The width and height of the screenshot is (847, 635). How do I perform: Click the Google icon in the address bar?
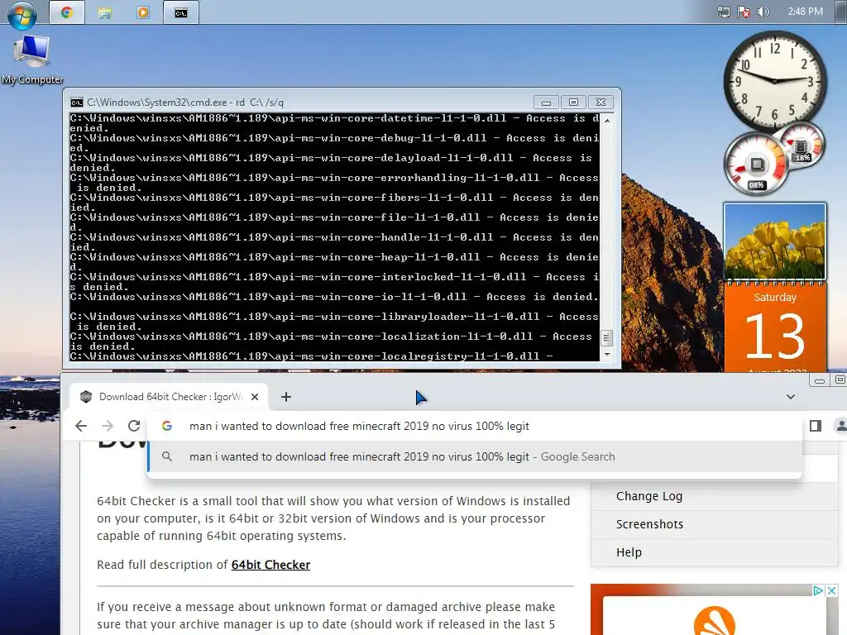[x=167, y=426]
